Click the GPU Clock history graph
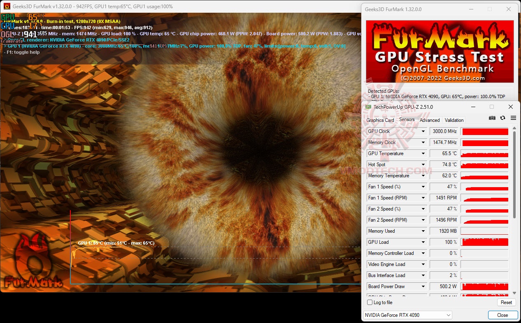 485,131
